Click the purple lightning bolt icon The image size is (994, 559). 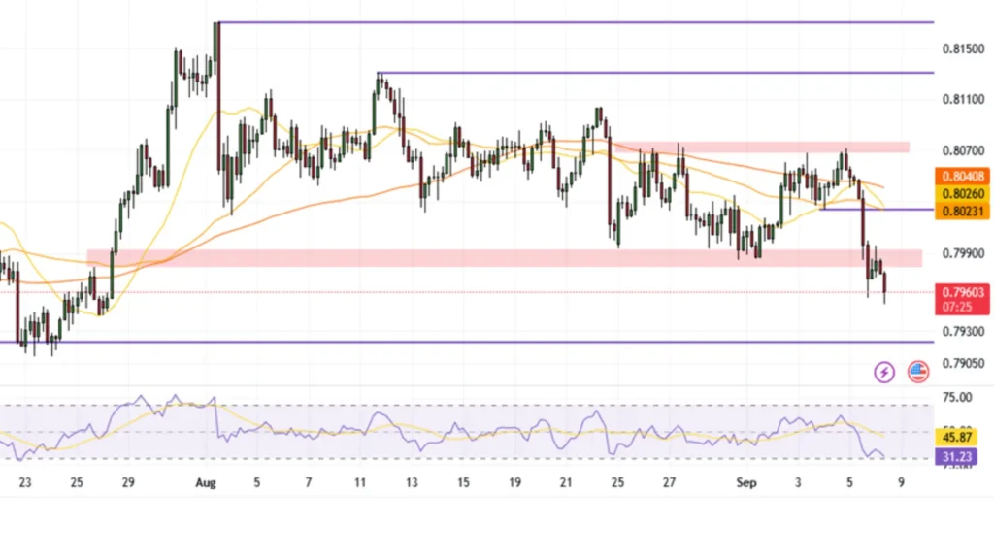coord(884,372)
